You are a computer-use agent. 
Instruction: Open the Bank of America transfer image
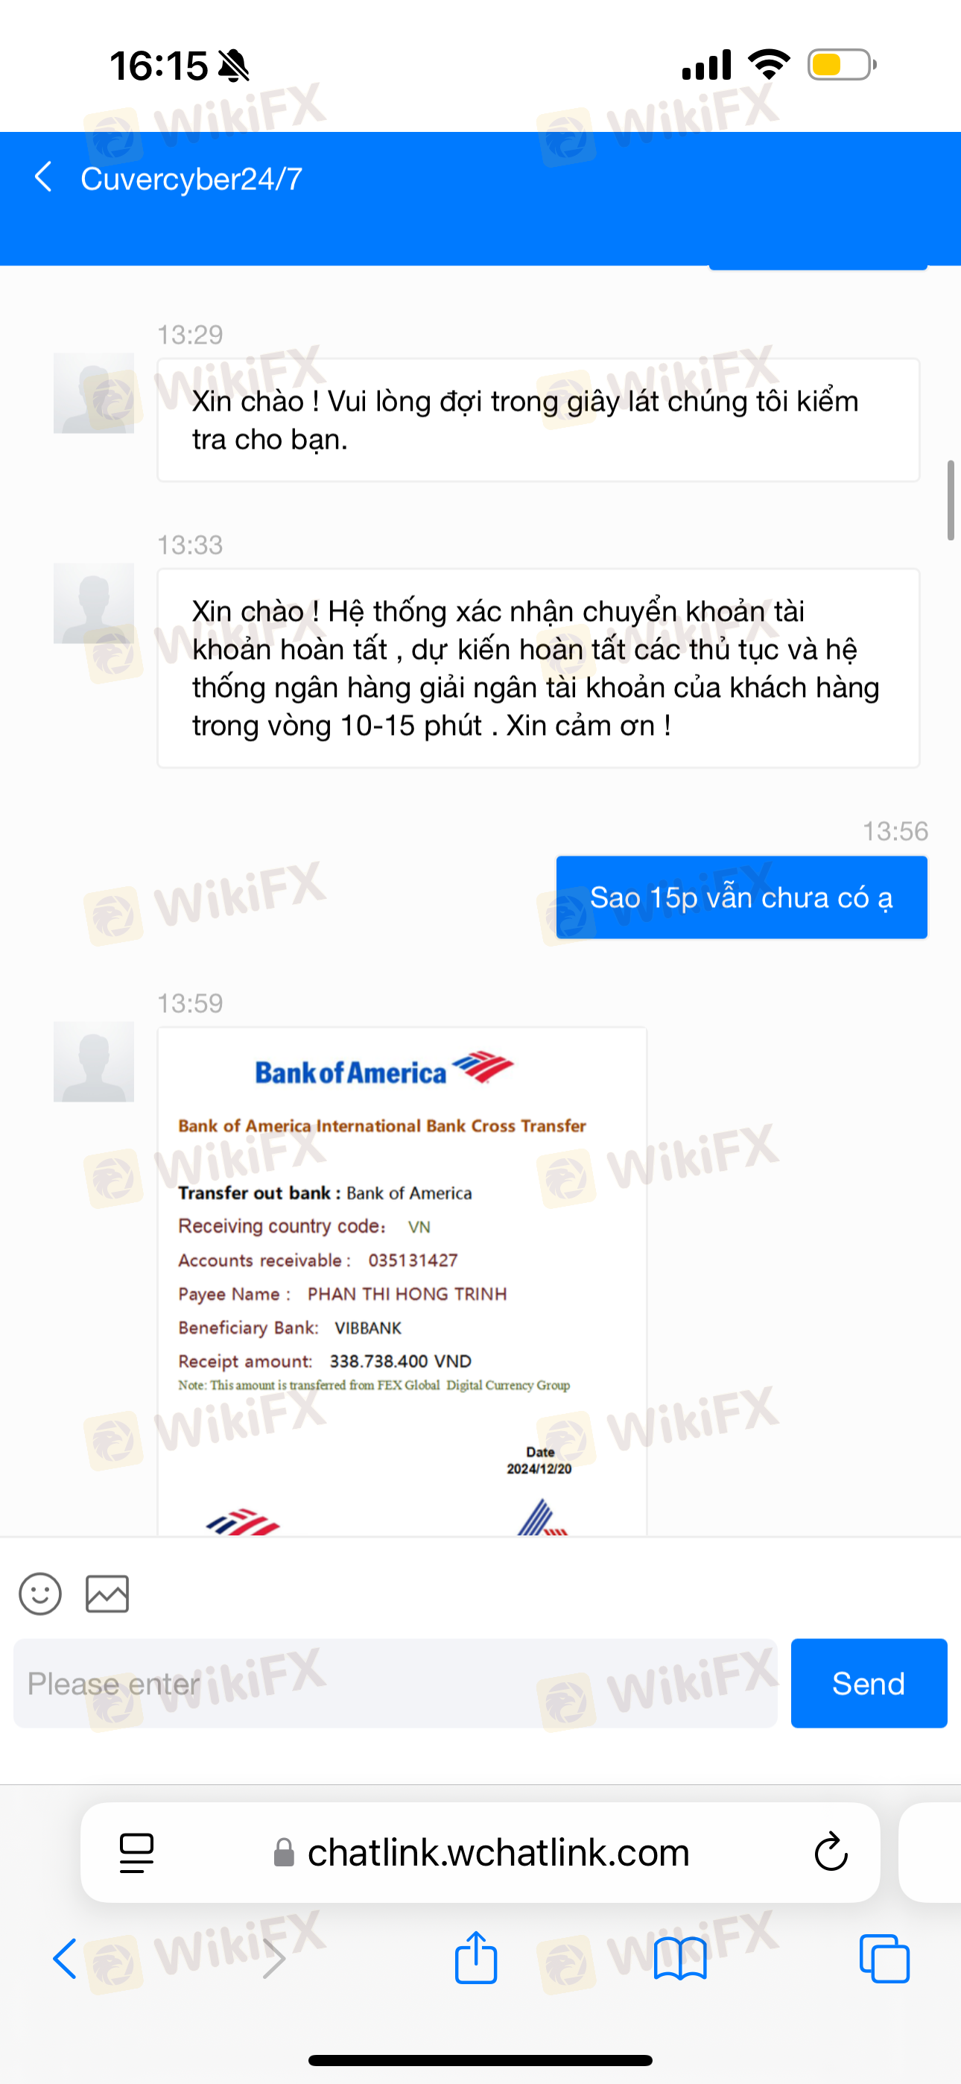[402, 1281]
